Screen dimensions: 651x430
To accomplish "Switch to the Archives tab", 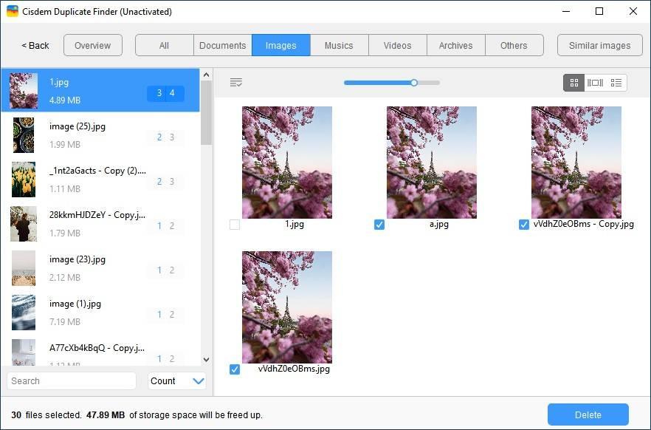I will (x=456, y=45).
